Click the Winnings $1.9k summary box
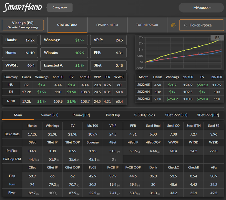 [64, 40]
